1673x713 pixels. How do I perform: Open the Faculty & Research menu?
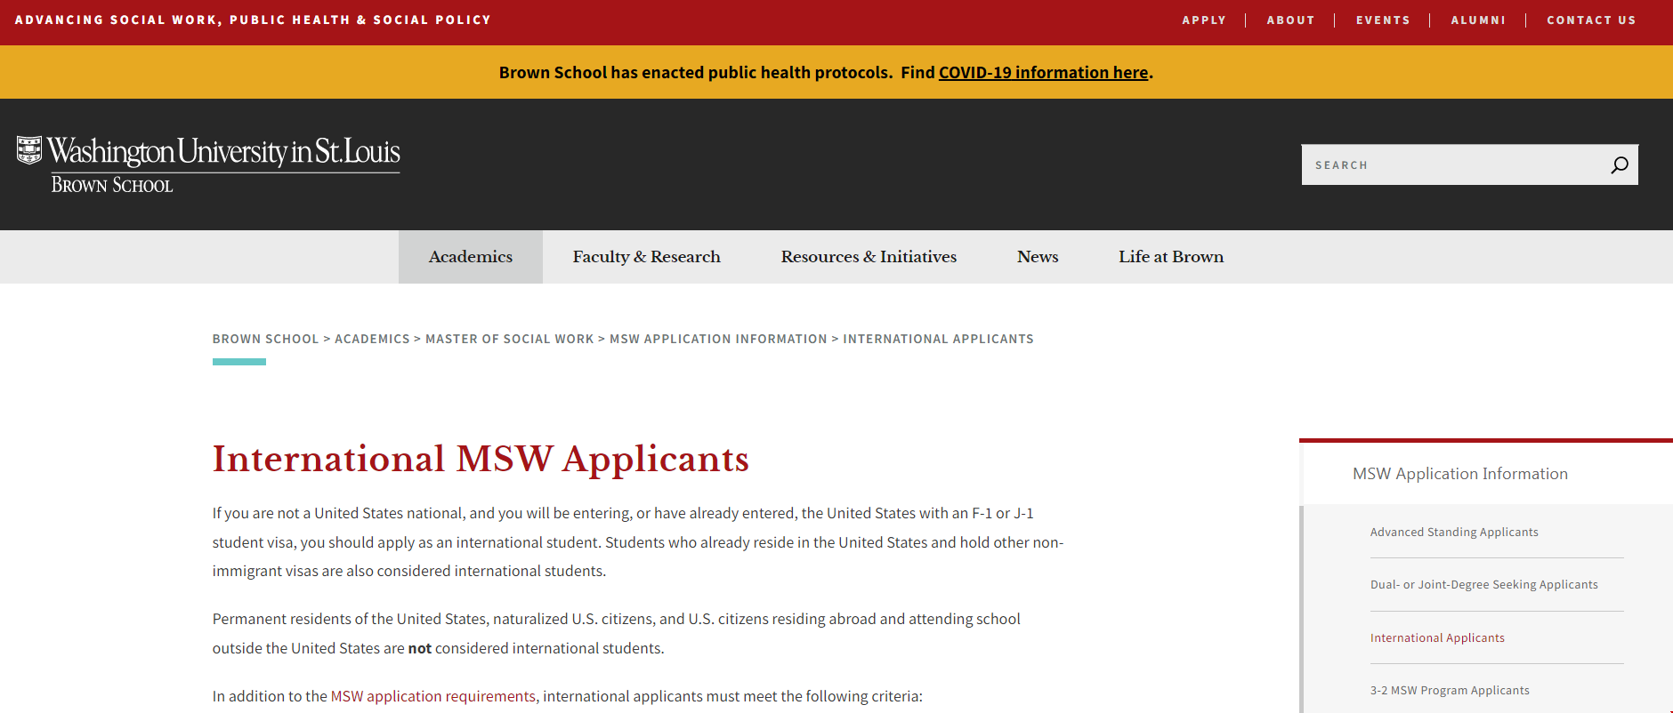(x=647, y=257)
